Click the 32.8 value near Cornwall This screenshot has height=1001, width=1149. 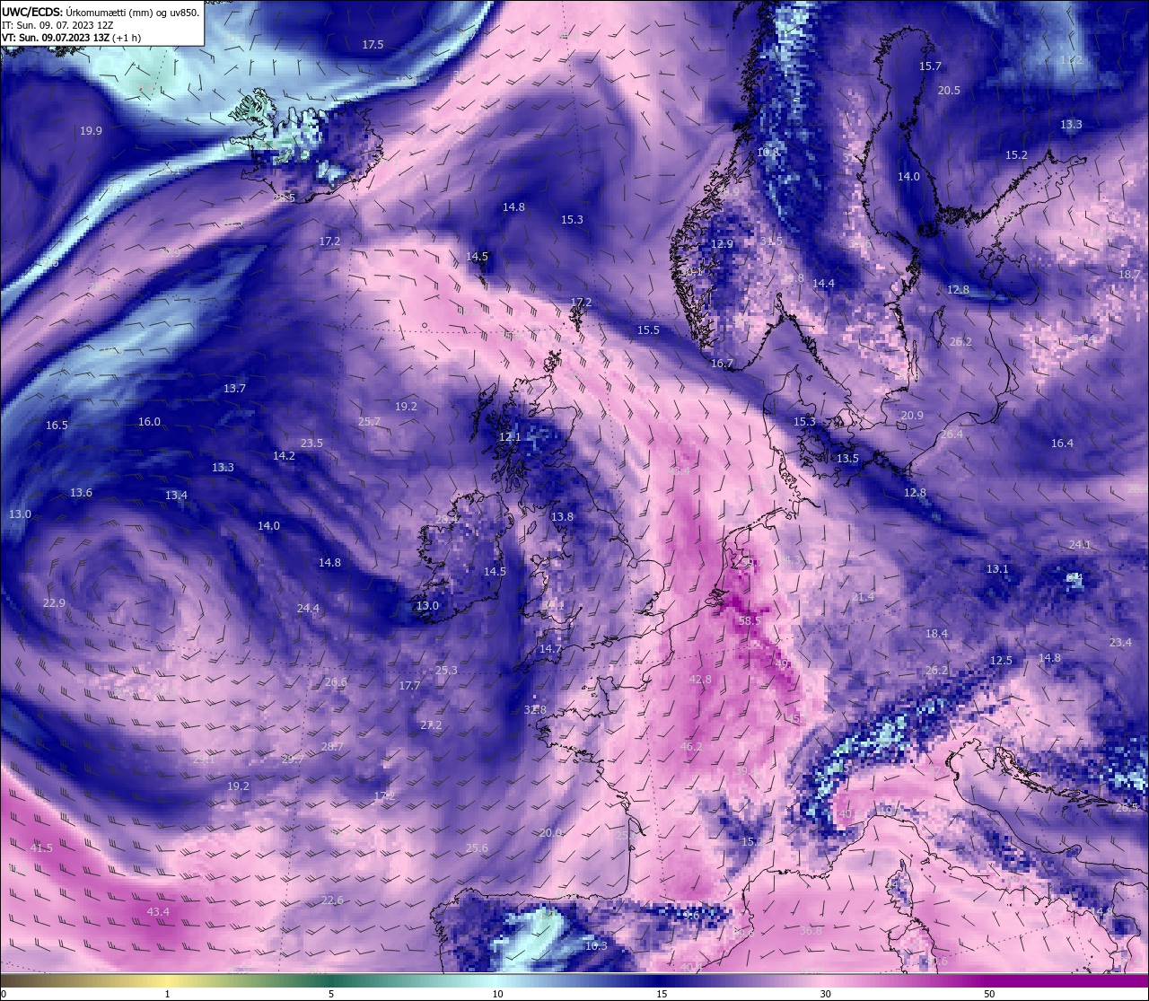[x=535, y=710]
